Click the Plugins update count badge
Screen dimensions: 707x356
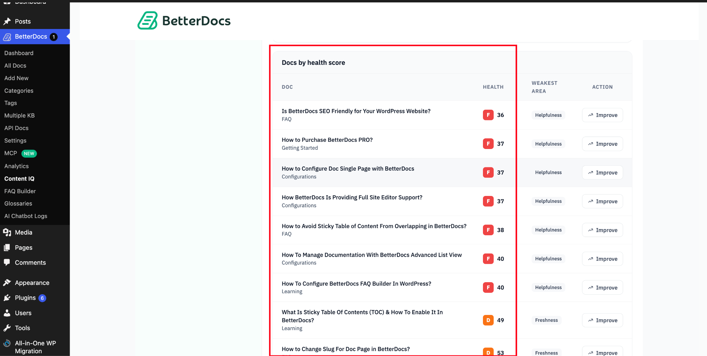pyautogui.click(x=42, y=298)
